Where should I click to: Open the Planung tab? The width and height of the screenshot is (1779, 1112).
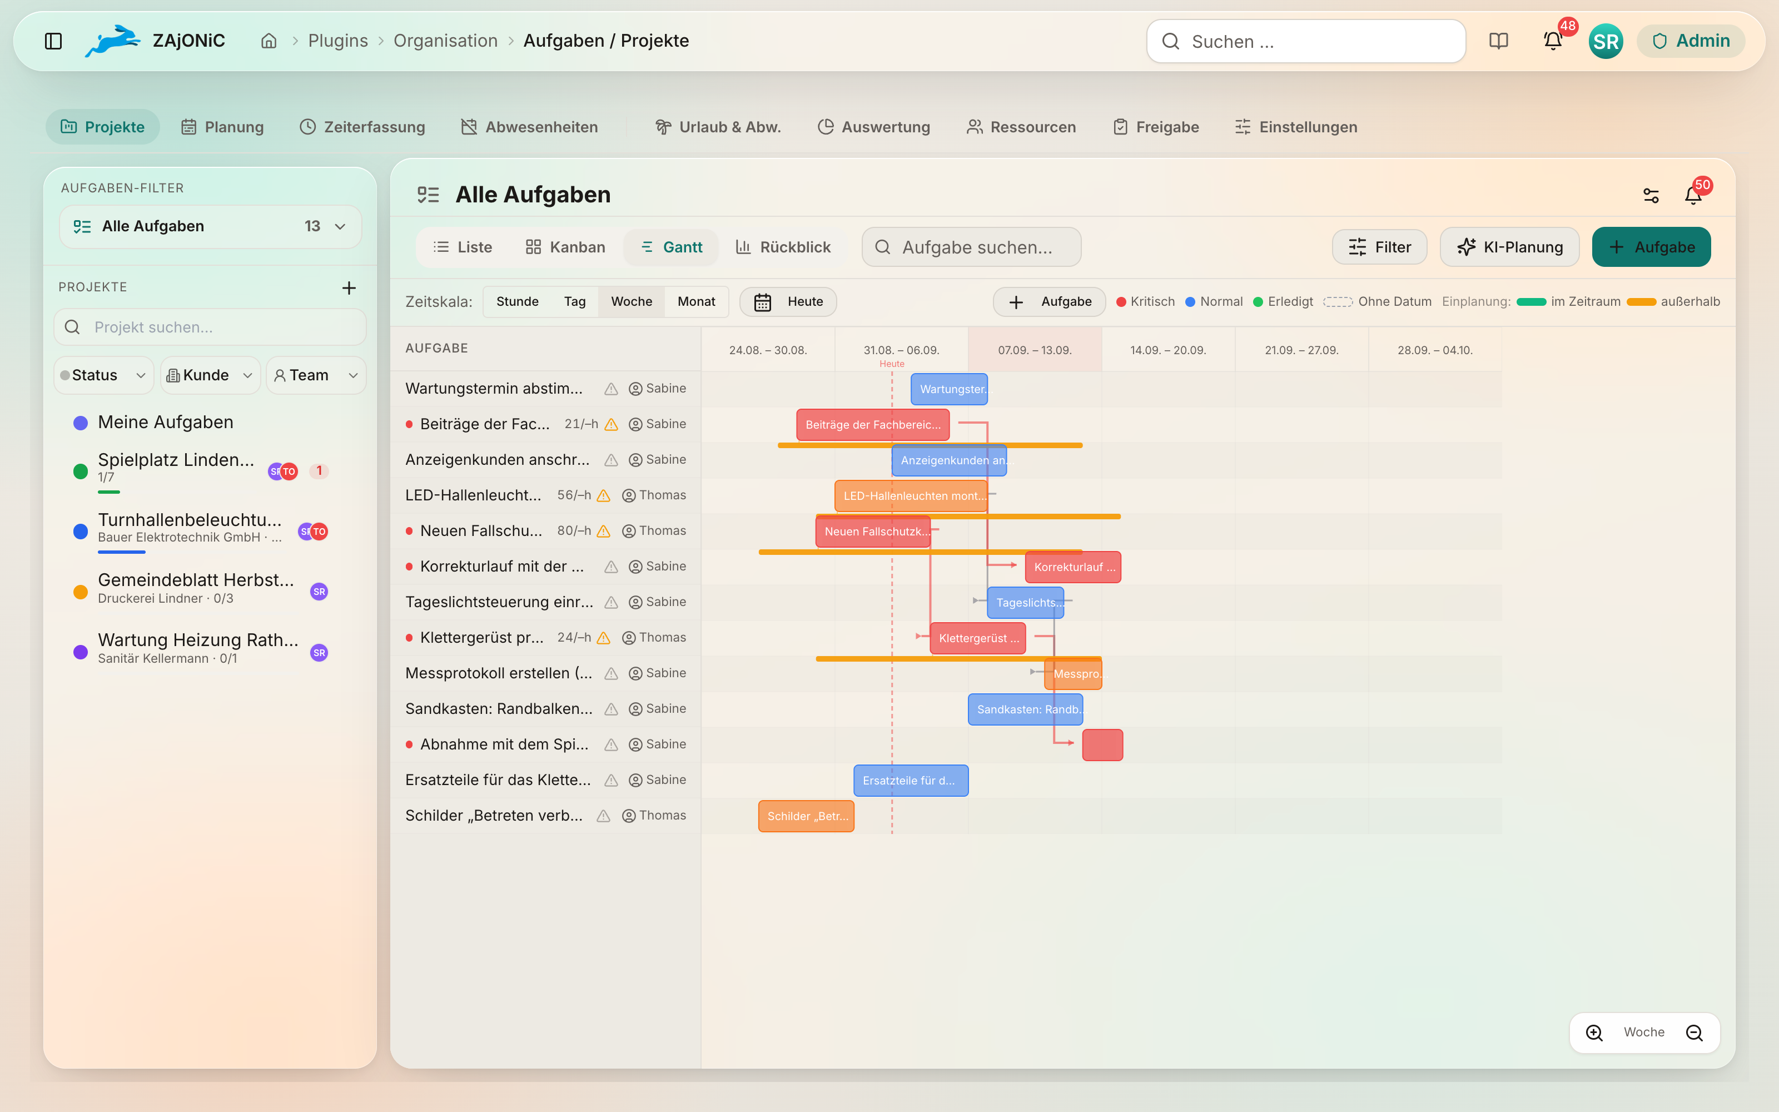[222, 127]
